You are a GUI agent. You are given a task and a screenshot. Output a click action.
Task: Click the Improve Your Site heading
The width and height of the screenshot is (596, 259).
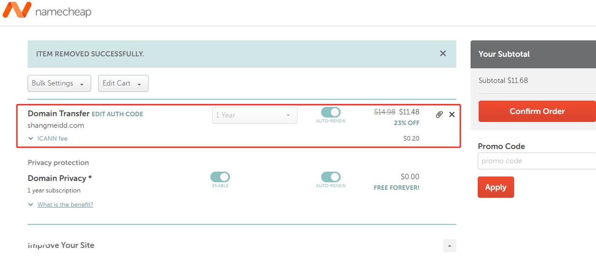[61, 245]
